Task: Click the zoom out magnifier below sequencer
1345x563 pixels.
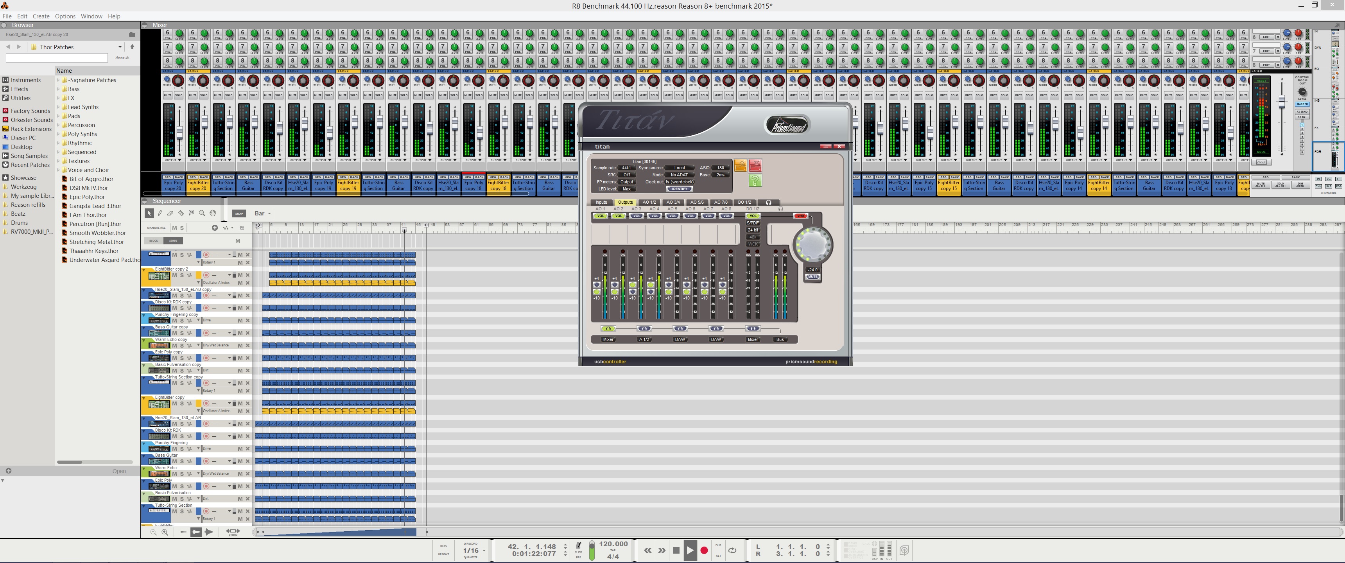Action: coord(154,532)
